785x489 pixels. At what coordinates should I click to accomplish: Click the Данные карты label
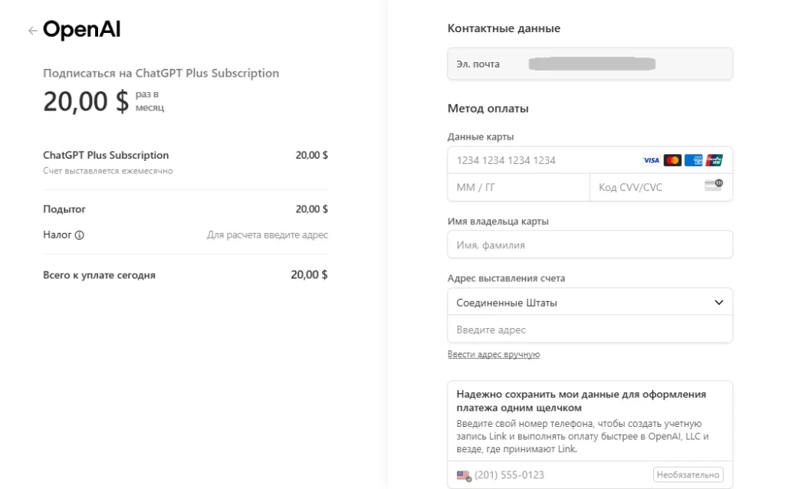tap(481, 136)
